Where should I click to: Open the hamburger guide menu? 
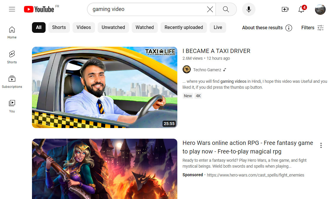pyautogui.click(x=12, y=9)
